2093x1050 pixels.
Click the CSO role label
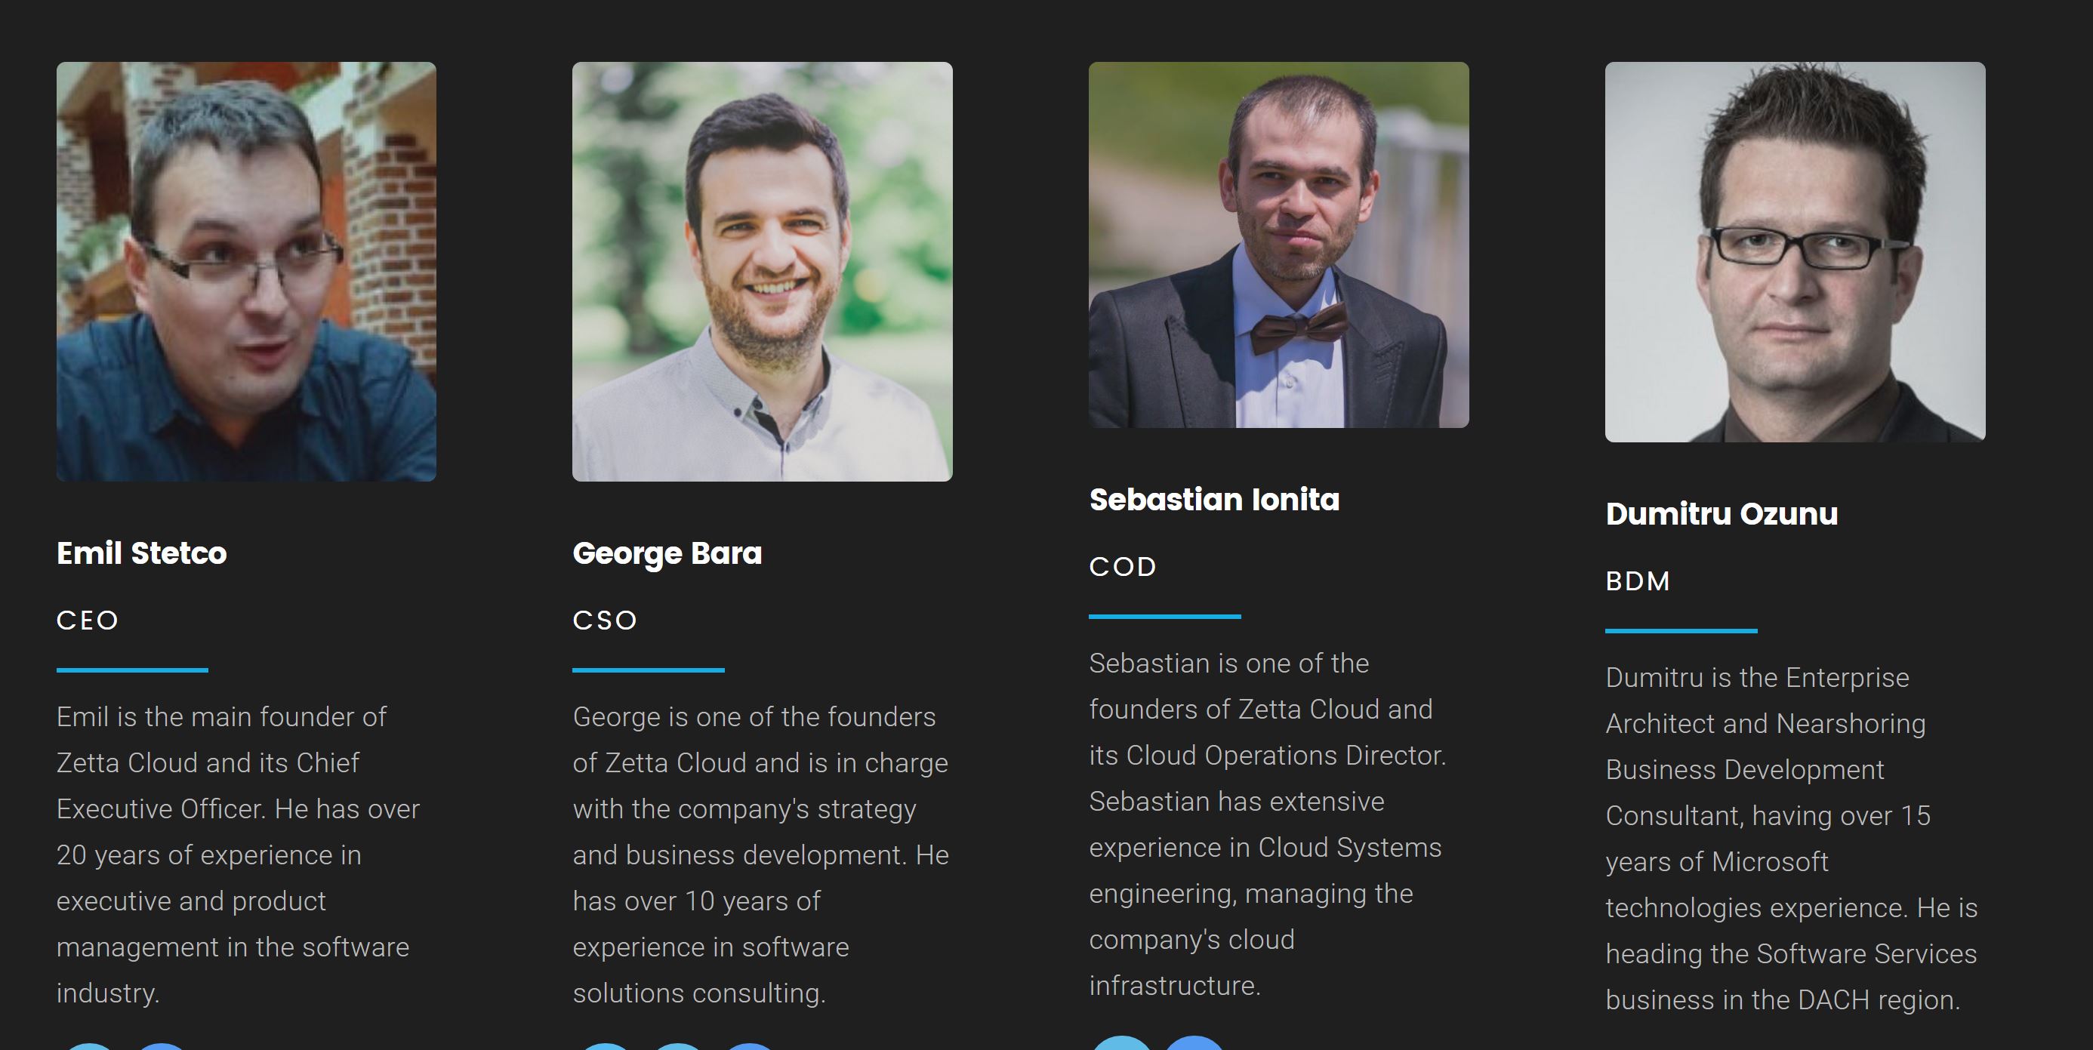(606, 620)
